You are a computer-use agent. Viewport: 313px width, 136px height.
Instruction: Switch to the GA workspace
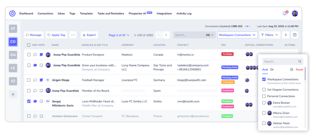13,55
